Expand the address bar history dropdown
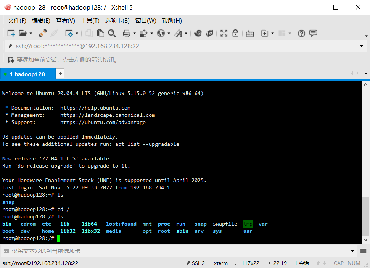 [x=362, y=46]
